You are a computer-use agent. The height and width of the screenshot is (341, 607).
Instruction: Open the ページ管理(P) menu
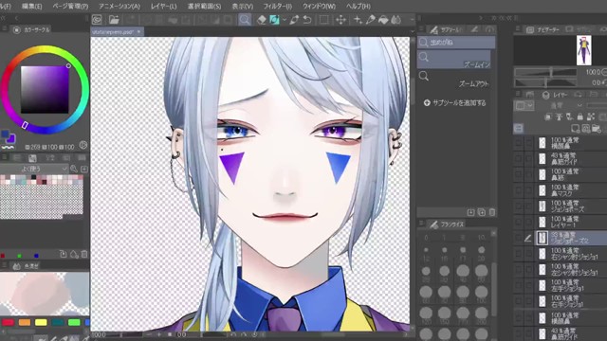[x=70, y=7]
